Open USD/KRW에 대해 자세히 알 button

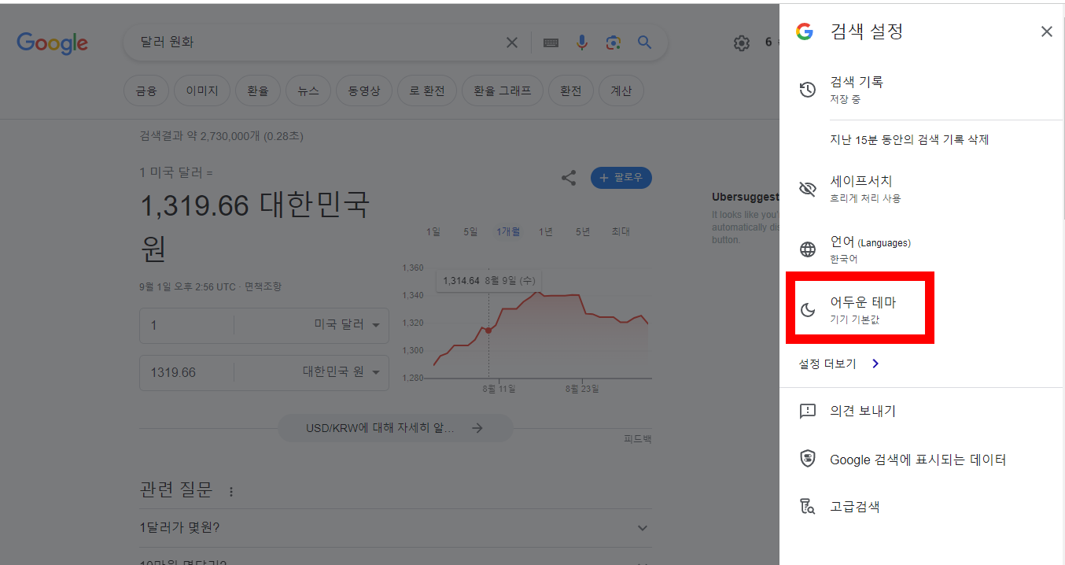(x=396, y=428)
